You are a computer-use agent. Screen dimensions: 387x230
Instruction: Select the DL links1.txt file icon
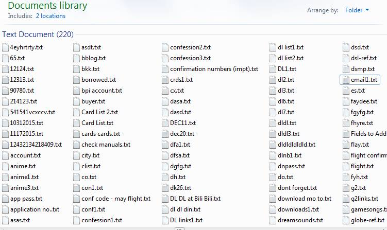click(165, 220)
